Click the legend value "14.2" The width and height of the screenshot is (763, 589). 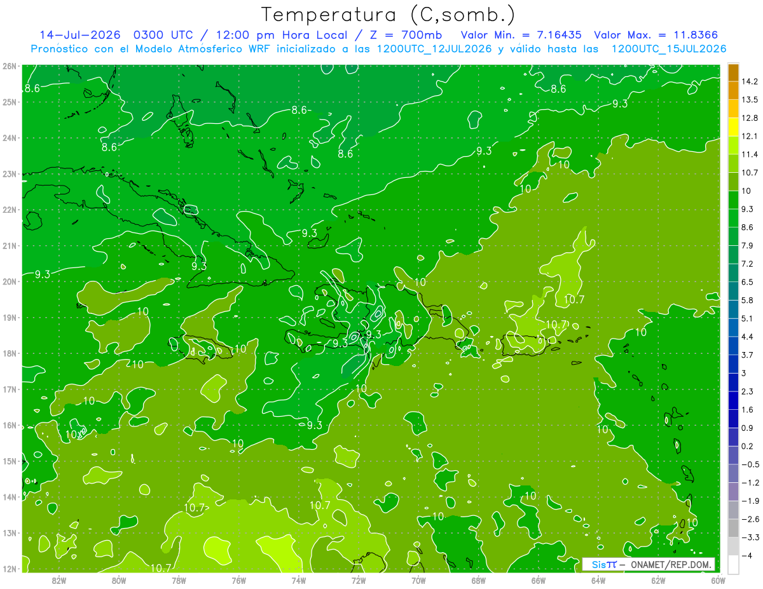pos(749,81)
